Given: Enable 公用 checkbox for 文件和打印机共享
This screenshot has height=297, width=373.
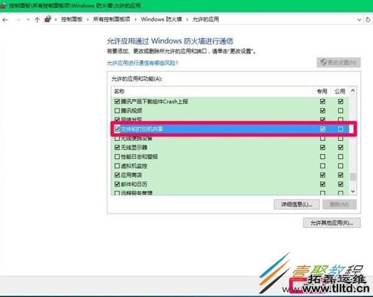Looking at the screenshot, I should pos(341,129).
